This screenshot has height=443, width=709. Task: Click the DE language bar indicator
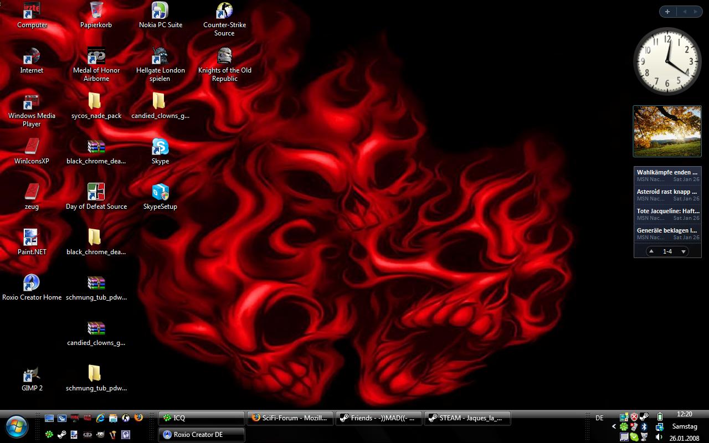click(599, 418)
